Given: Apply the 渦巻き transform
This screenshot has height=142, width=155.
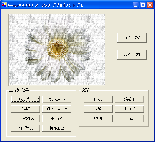Looking at the screenshot, I should point(130,99).
